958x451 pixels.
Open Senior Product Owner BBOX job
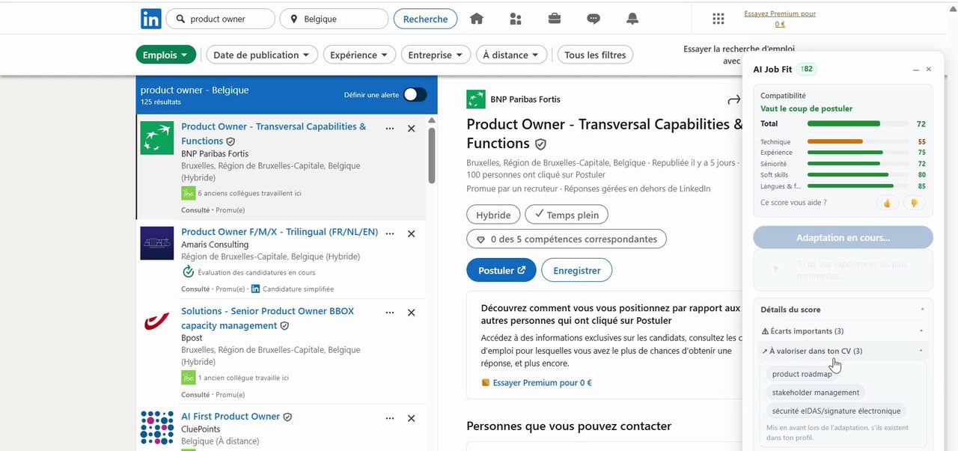coord(267,318)
